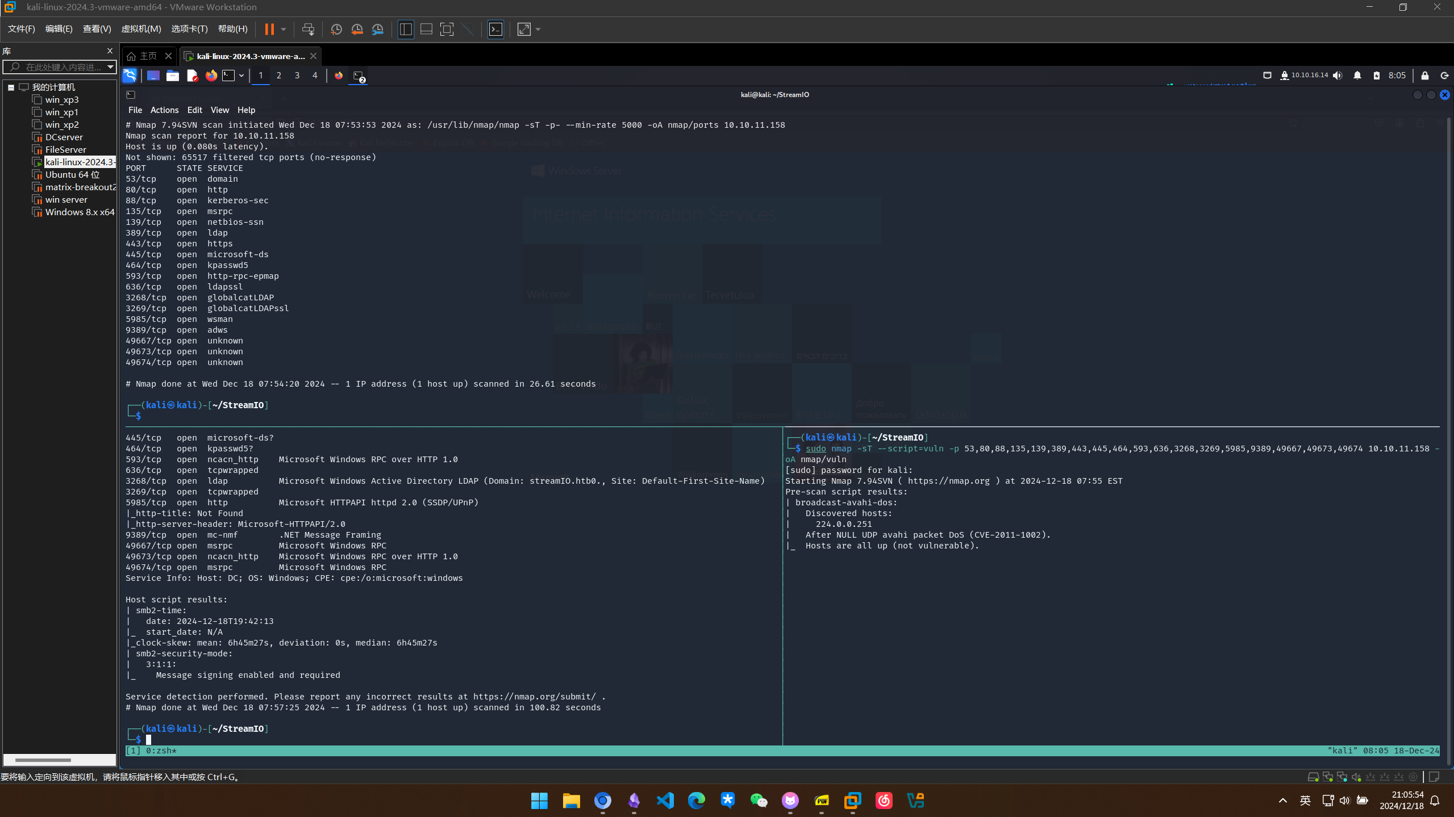Viewport: 1454px width, 817px height.
Task: Click the send Ctrl+Alt+Del icon
Action: click(308, 30)
